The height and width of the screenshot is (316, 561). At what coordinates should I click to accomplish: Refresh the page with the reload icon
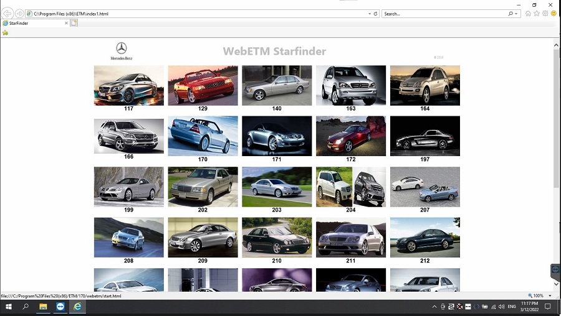376,14
